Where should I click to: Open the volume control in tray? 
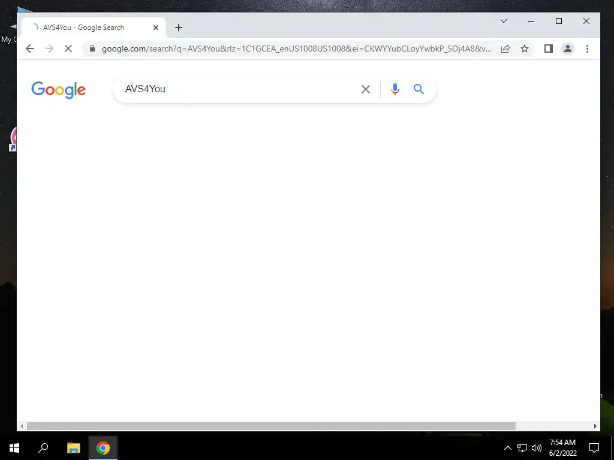pyautogui.click(x=537, y=448)
